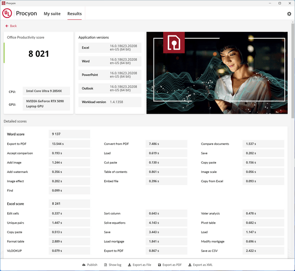Screen dimensions: 295x271
Task: Click Copy from Excel value 0.093 s
Action: [263, 181]
